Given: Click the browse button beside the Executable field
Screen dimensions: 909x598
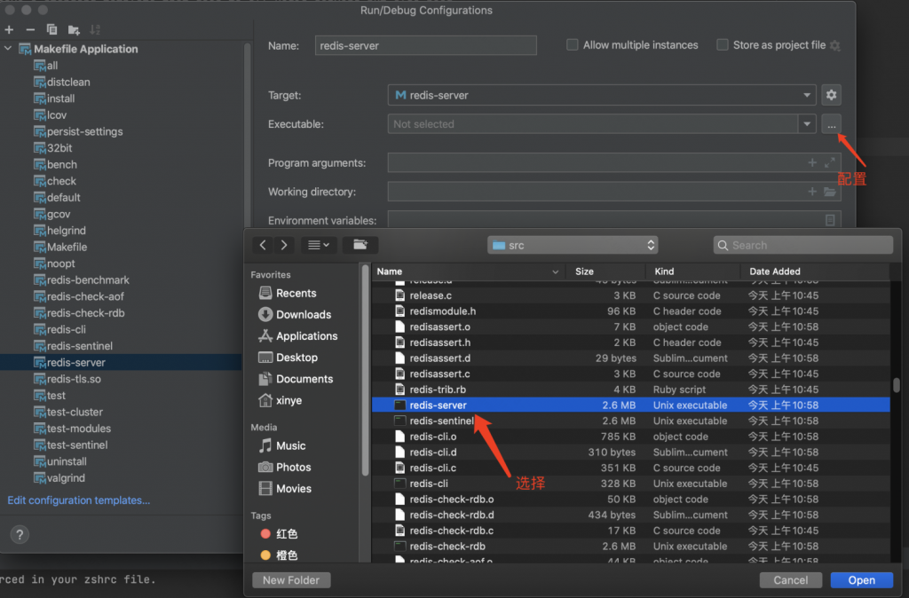Looking at the screenshot, I should coord(831,125).
